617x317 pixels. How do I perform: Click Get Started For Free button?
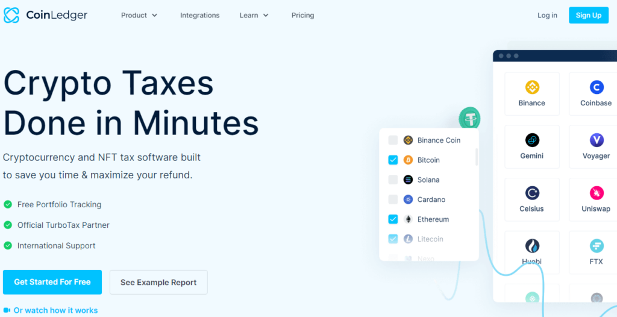tap(52, 282)
